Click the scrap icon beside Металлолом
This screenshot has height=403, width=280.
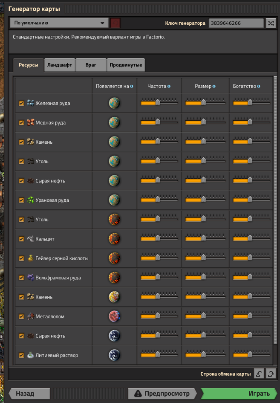point(31,316)
